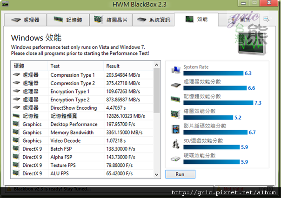
Task: Click the System Rate computer icon
Action: (x=176, y=70)
